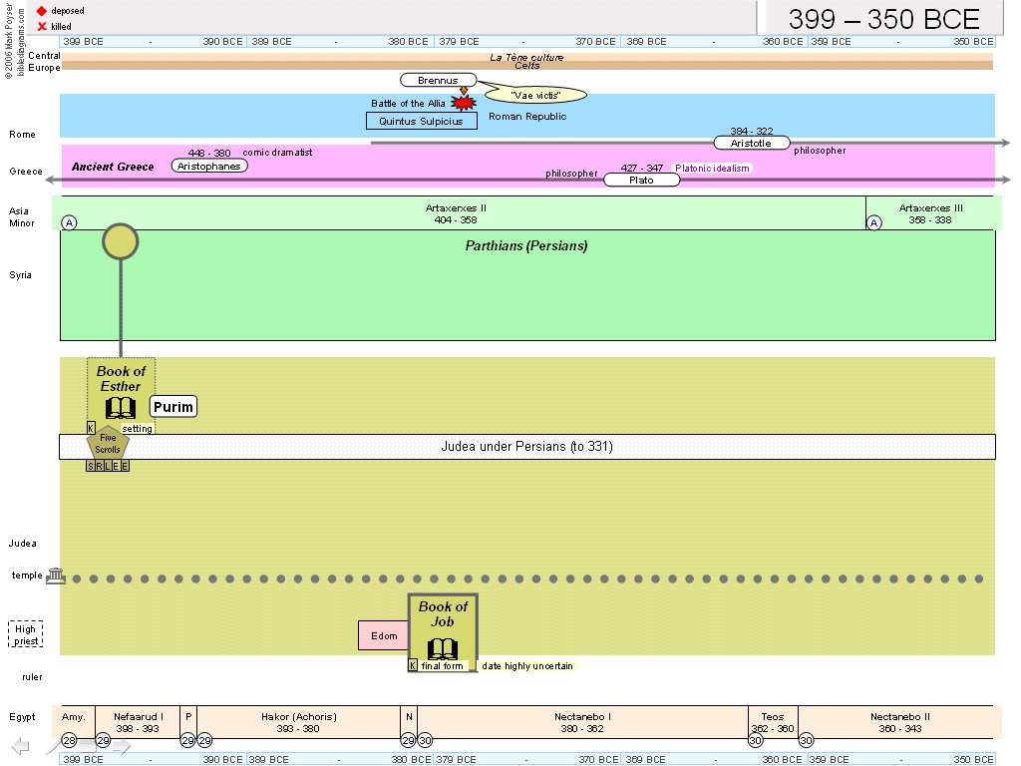Click the yellow circle marker above Book of Esther
The width and height of the screenshot is (1021, 766).
tap(121, 241)
